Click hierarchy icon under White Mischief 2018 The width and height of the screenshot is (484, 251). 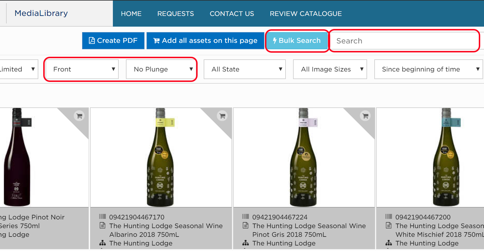389,243
